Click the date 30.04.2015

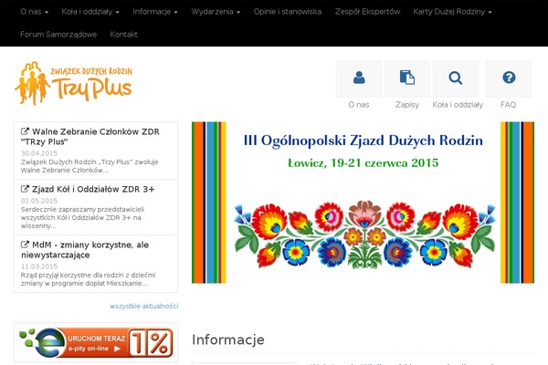point(39,153)
